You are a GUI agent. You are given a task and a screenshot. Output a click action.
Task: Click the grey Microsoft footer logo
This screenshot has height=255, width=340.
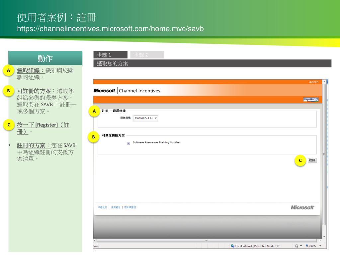pyautogui.click(x=302, y=208)
